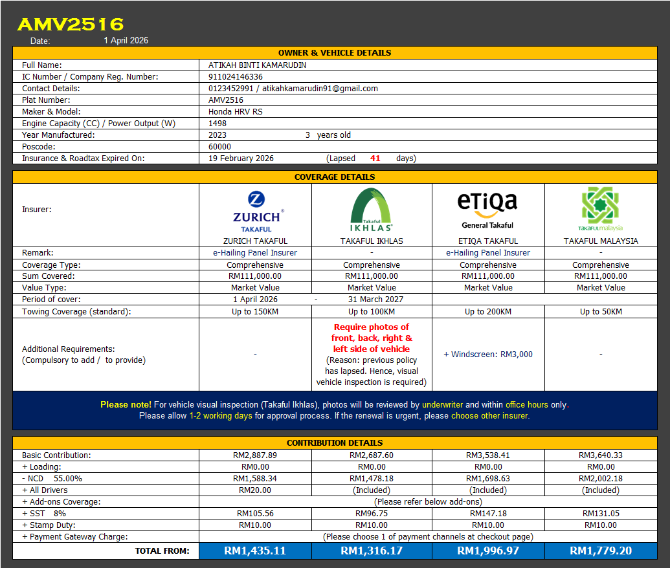Click the full name ATIKAH BINTI KAMARUDIN
Image resolution: width=670 pixels, height=568 pixels.
(257, 65)
